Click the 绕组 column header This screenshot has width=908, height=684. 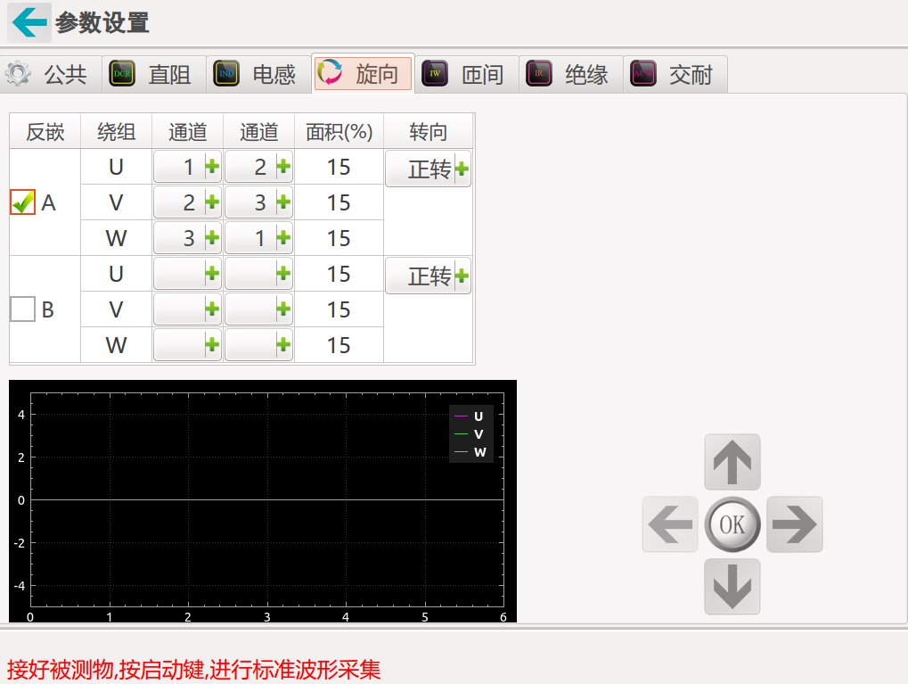pyautogui.click(x=116, y=132)
